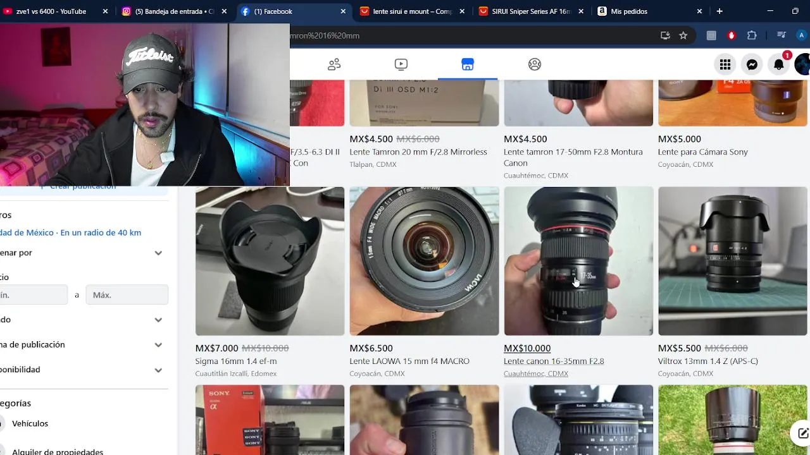This screenshot has width=810, height=455.
Task: Close the Facebook tab
Action: click(343, 11)
